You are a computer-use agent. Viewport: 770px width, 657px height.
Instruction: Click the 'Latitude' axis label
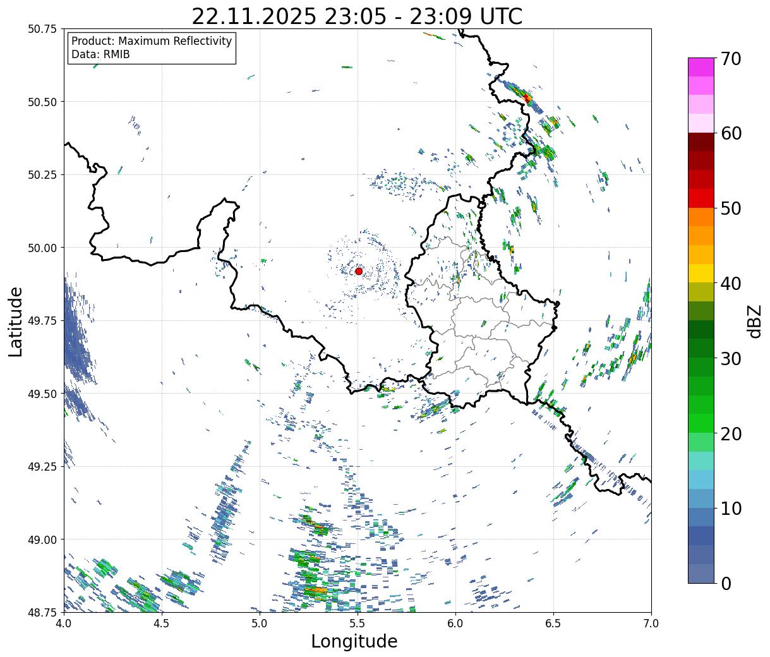click(16, 321)
